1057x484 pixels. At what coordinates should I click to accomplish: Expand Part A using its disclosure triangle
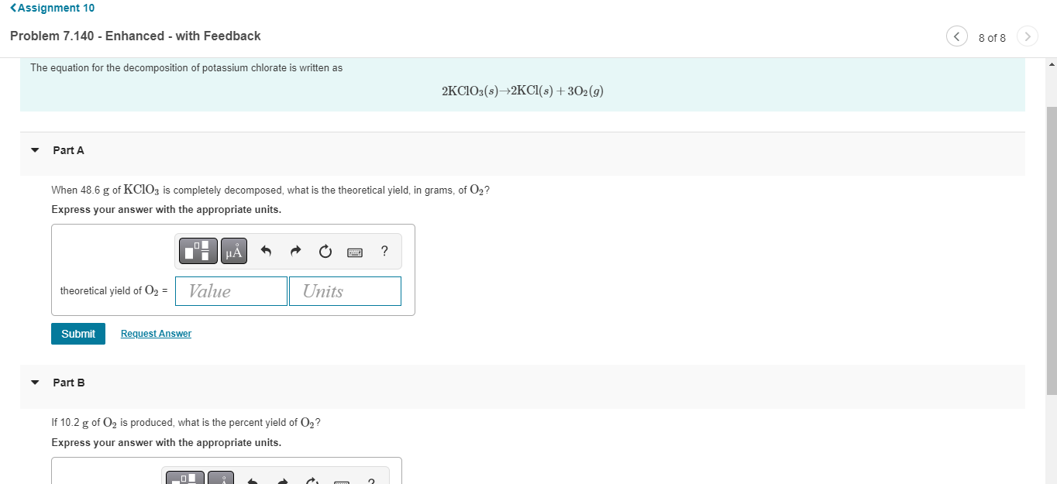[x=34, y=149]
